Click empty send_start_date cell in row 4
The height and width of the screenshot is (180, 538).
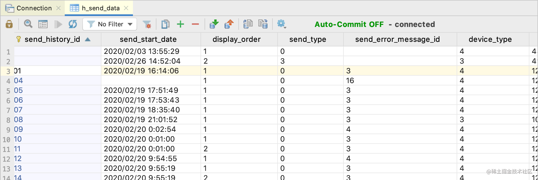(151, 81)
